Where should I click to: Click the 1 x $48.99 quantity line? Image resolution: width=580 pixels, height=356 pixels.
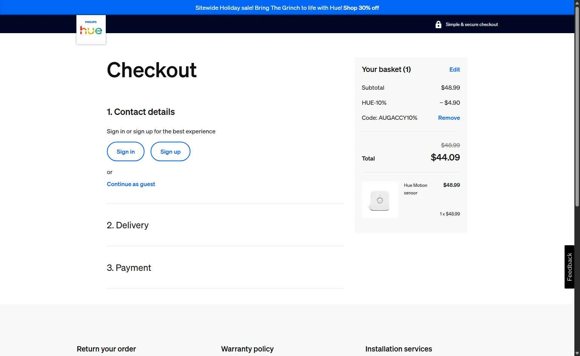coord(450,214)
